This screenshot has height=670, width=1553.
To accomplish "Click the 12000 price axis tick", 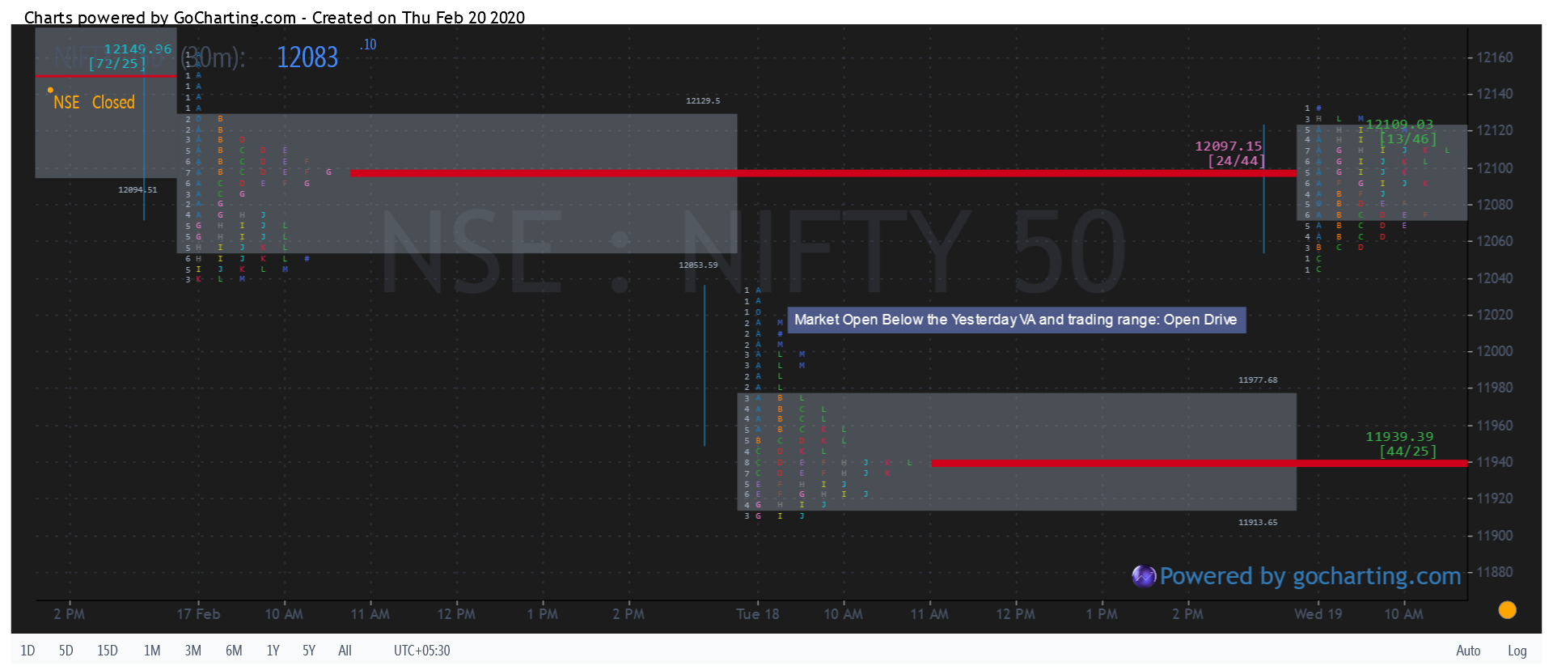I will click(x=1495, y=351).
